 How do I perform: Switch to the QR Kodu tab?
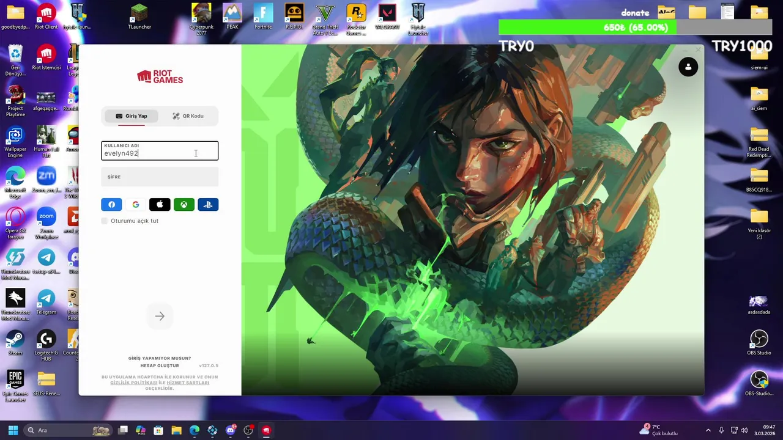pyautogui.click(x=188, y=116)
